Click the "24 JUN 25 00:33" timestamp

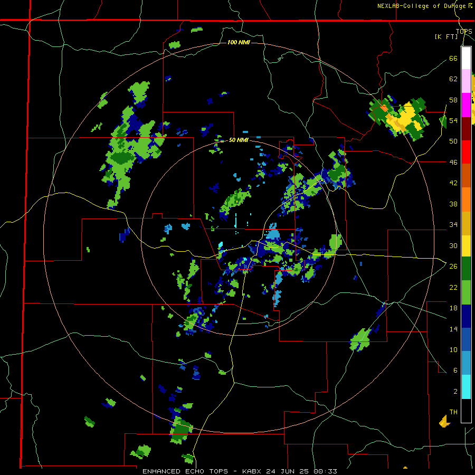(302, 471)
